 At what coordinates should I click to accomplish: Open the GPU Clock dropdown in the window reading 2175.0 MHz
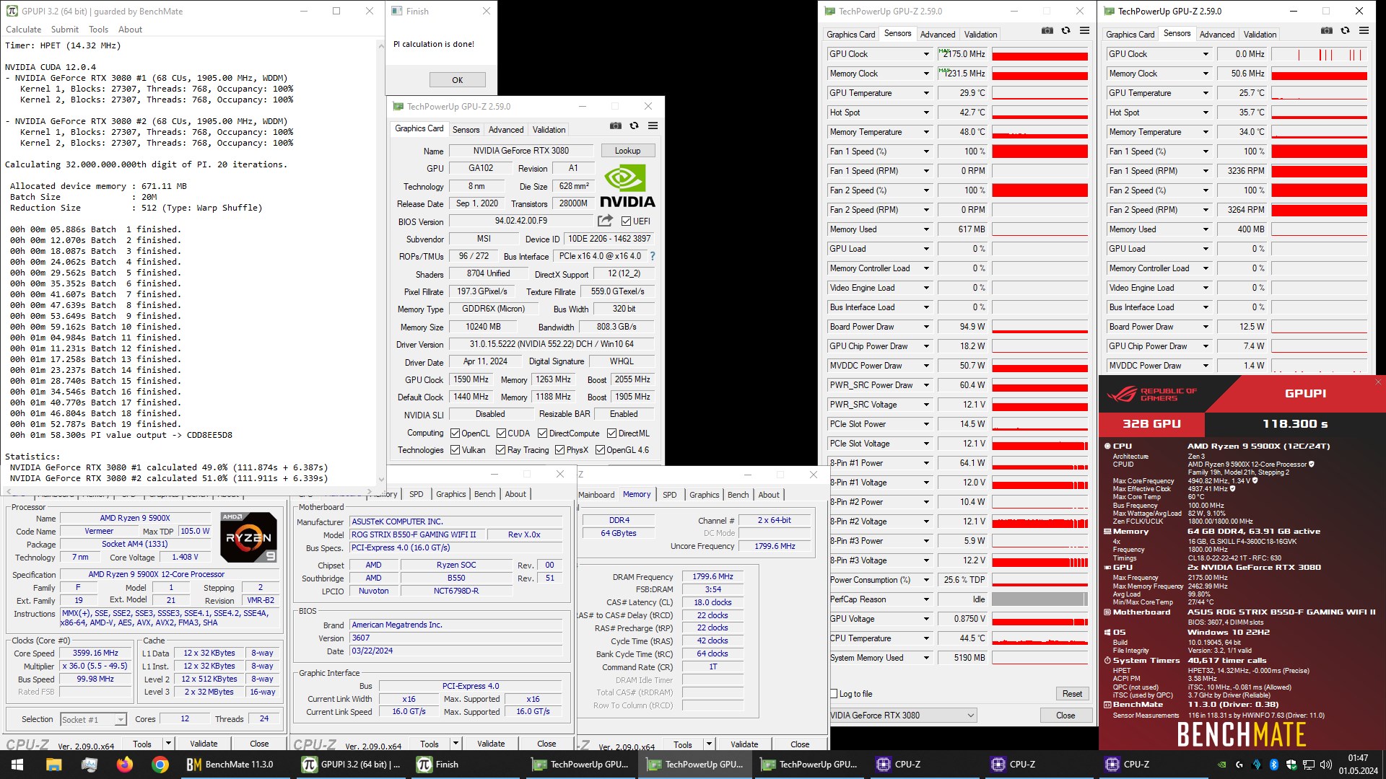926,54
